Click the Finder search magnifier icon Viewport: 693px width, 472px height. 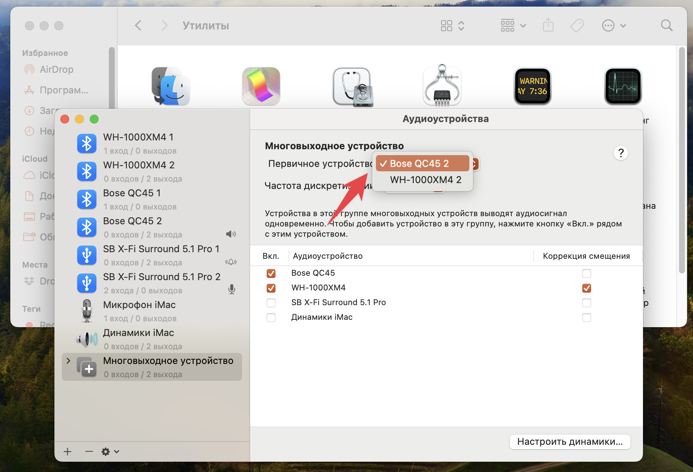667,26
